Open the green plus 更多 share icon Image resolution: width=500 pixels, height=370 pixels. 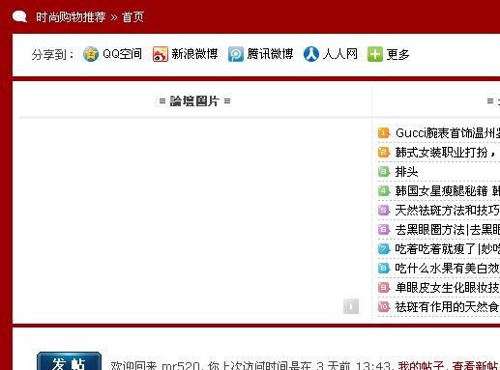(375, 54)
